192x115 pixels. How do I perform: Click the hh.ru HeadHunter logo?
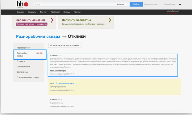pos(22,4)
